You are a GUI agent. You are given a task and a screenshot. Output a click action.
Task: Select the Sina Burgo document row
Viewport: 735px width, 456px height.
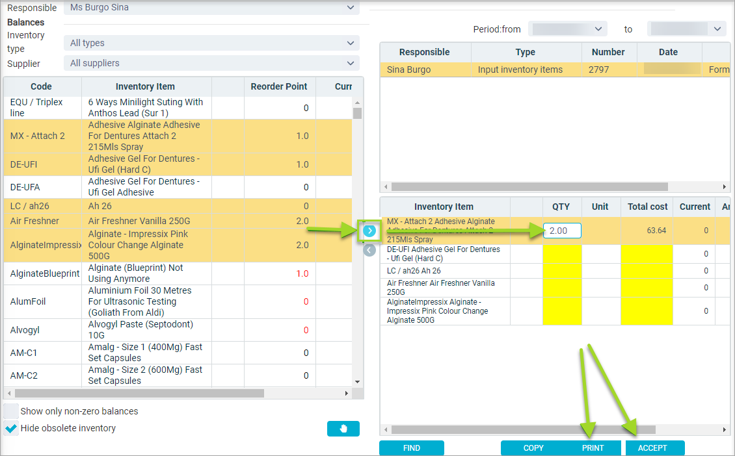tap(555, 70)
